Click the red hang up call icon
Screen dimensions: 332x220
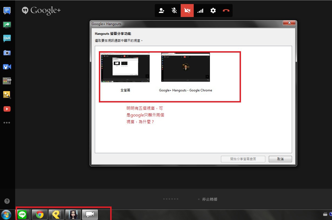[226, 11]
